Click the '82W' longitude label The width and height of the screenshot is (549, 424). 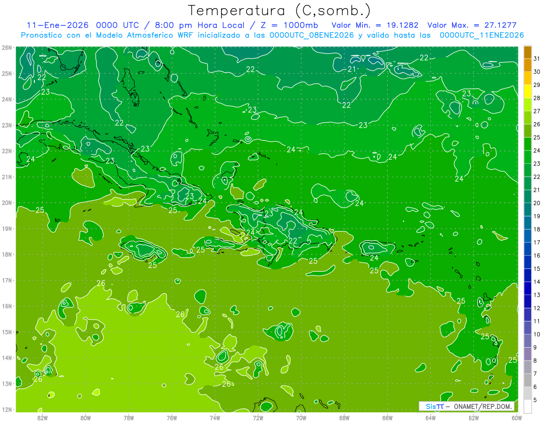click(43, 418)
